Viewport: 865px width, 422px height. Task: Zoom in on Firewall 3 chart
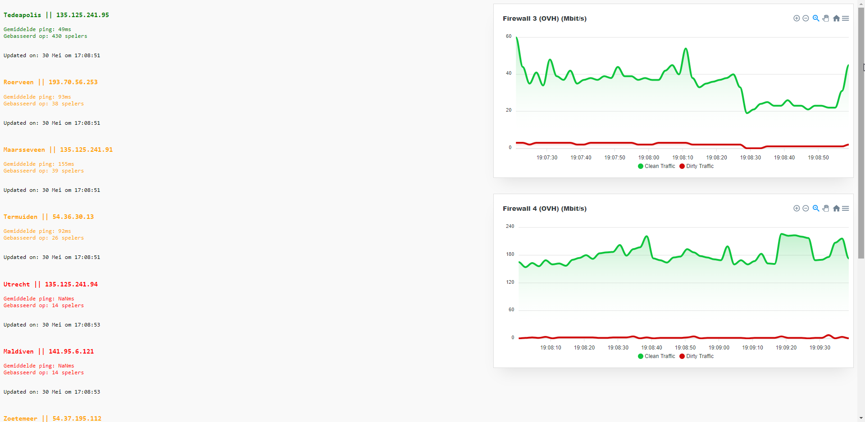point(797,18)
